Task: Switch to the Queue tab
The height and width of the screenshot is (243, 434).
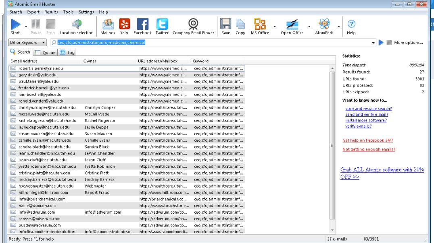Action: 45,52
